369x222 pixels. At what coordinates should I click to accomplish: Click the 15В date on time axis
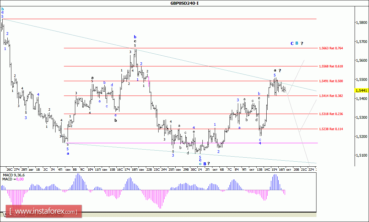point(112,169)
